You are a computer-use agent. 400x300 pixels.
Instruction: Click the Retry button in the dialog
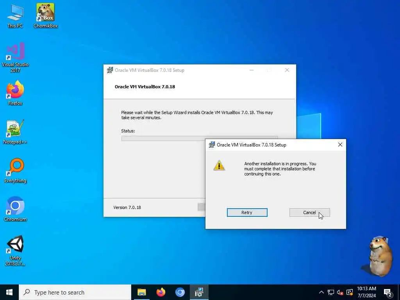(x=247, y=212)
